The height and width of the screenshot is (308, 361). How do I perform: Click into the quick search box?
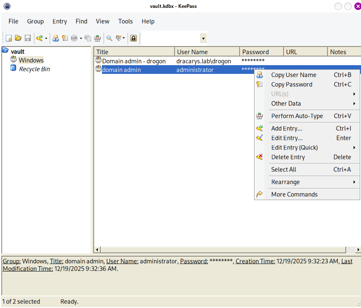(x=171, y=38)
